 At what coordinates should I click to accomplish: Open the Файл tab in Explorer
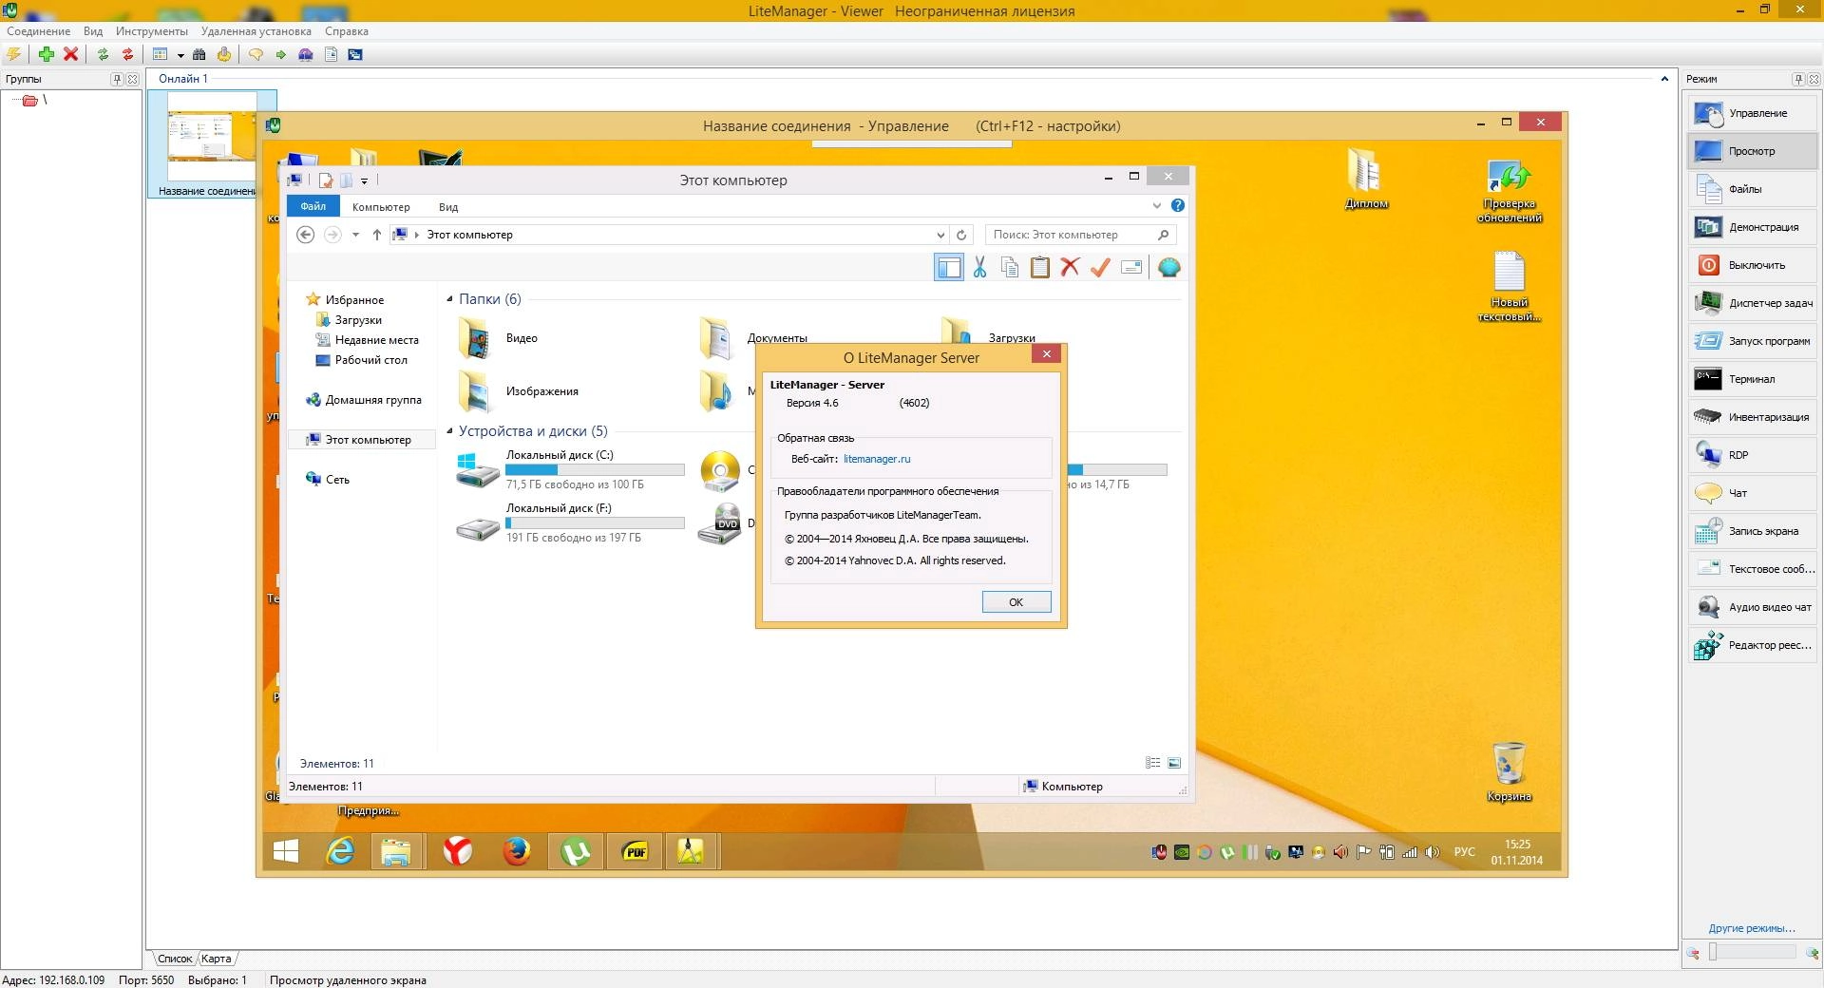tap(313, 206)
